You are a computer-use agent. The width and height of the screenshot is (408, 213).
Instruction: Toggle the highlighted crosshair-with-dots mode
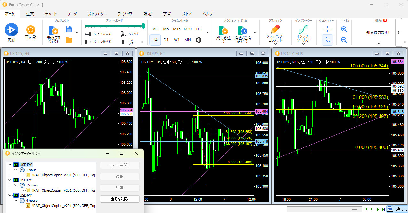[327, 40]
